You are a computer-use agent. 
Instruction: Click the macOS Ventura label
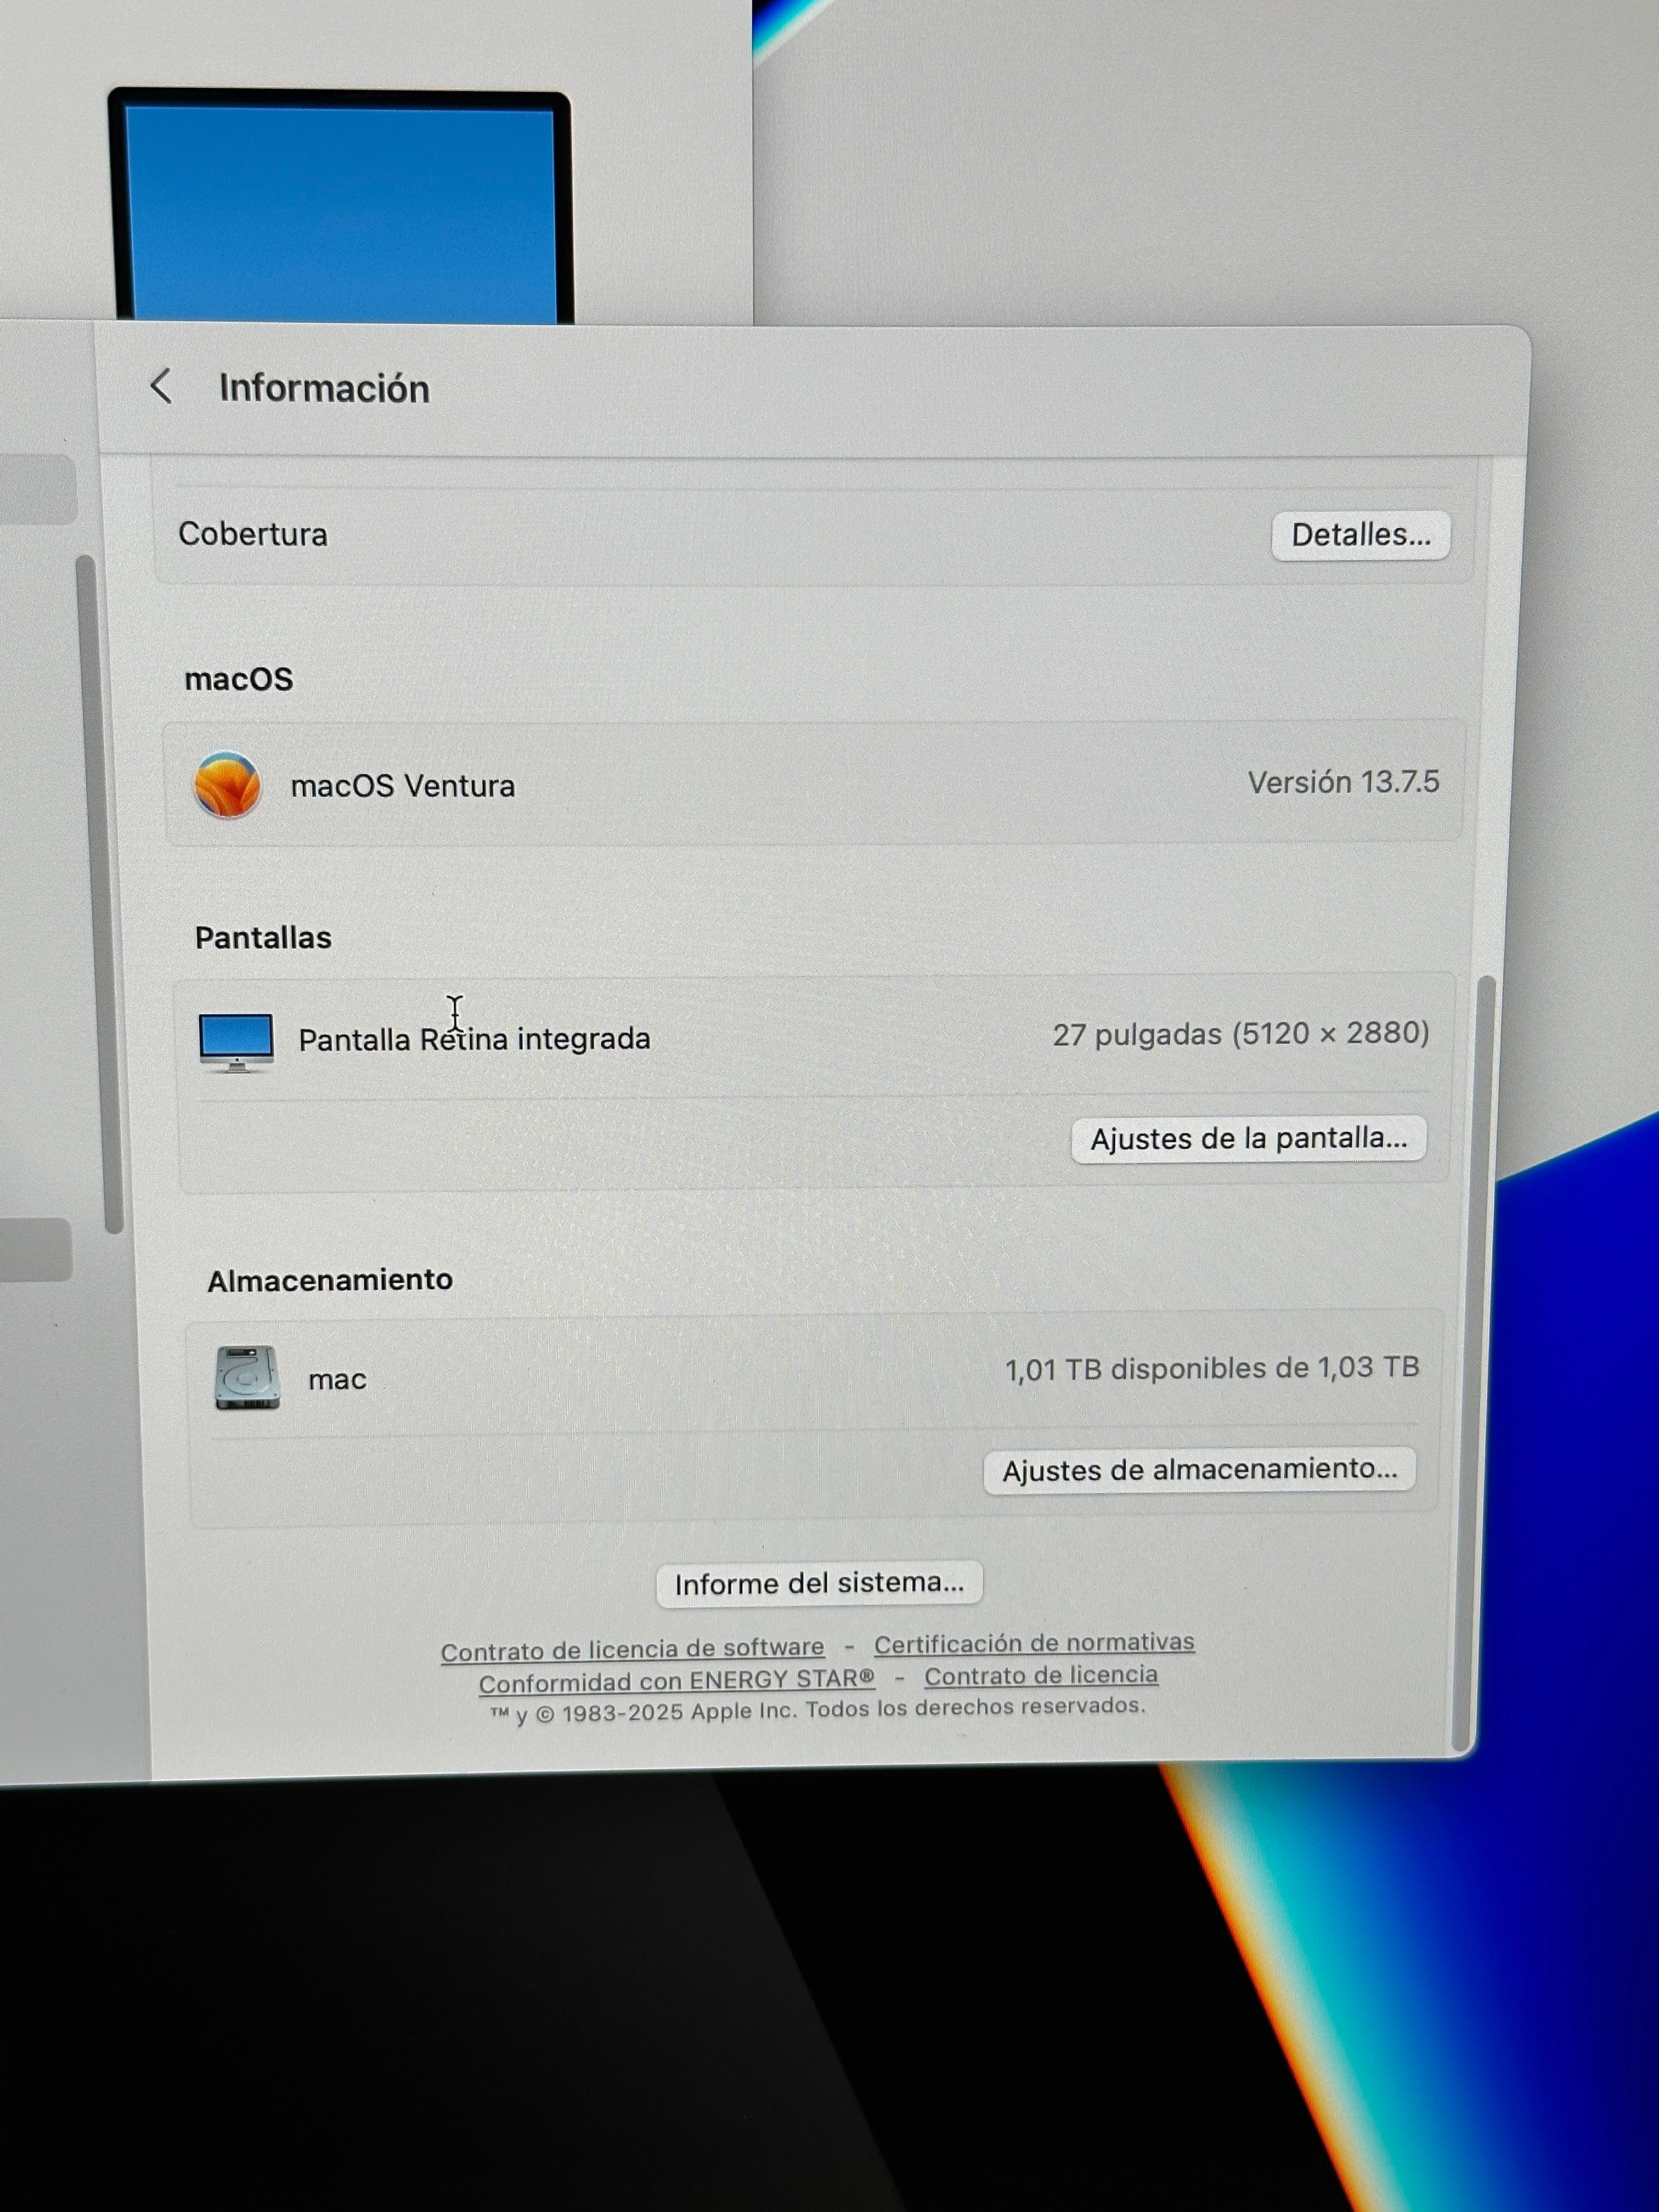(x=403, y=786)
